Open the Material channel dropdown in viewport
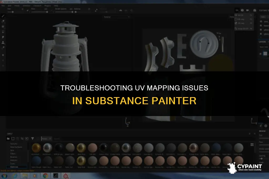 click(117, 17)
